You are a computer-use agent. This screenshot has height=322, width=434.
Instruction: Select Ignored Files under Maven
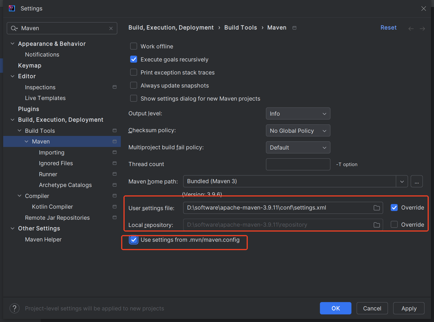point(56,163)
